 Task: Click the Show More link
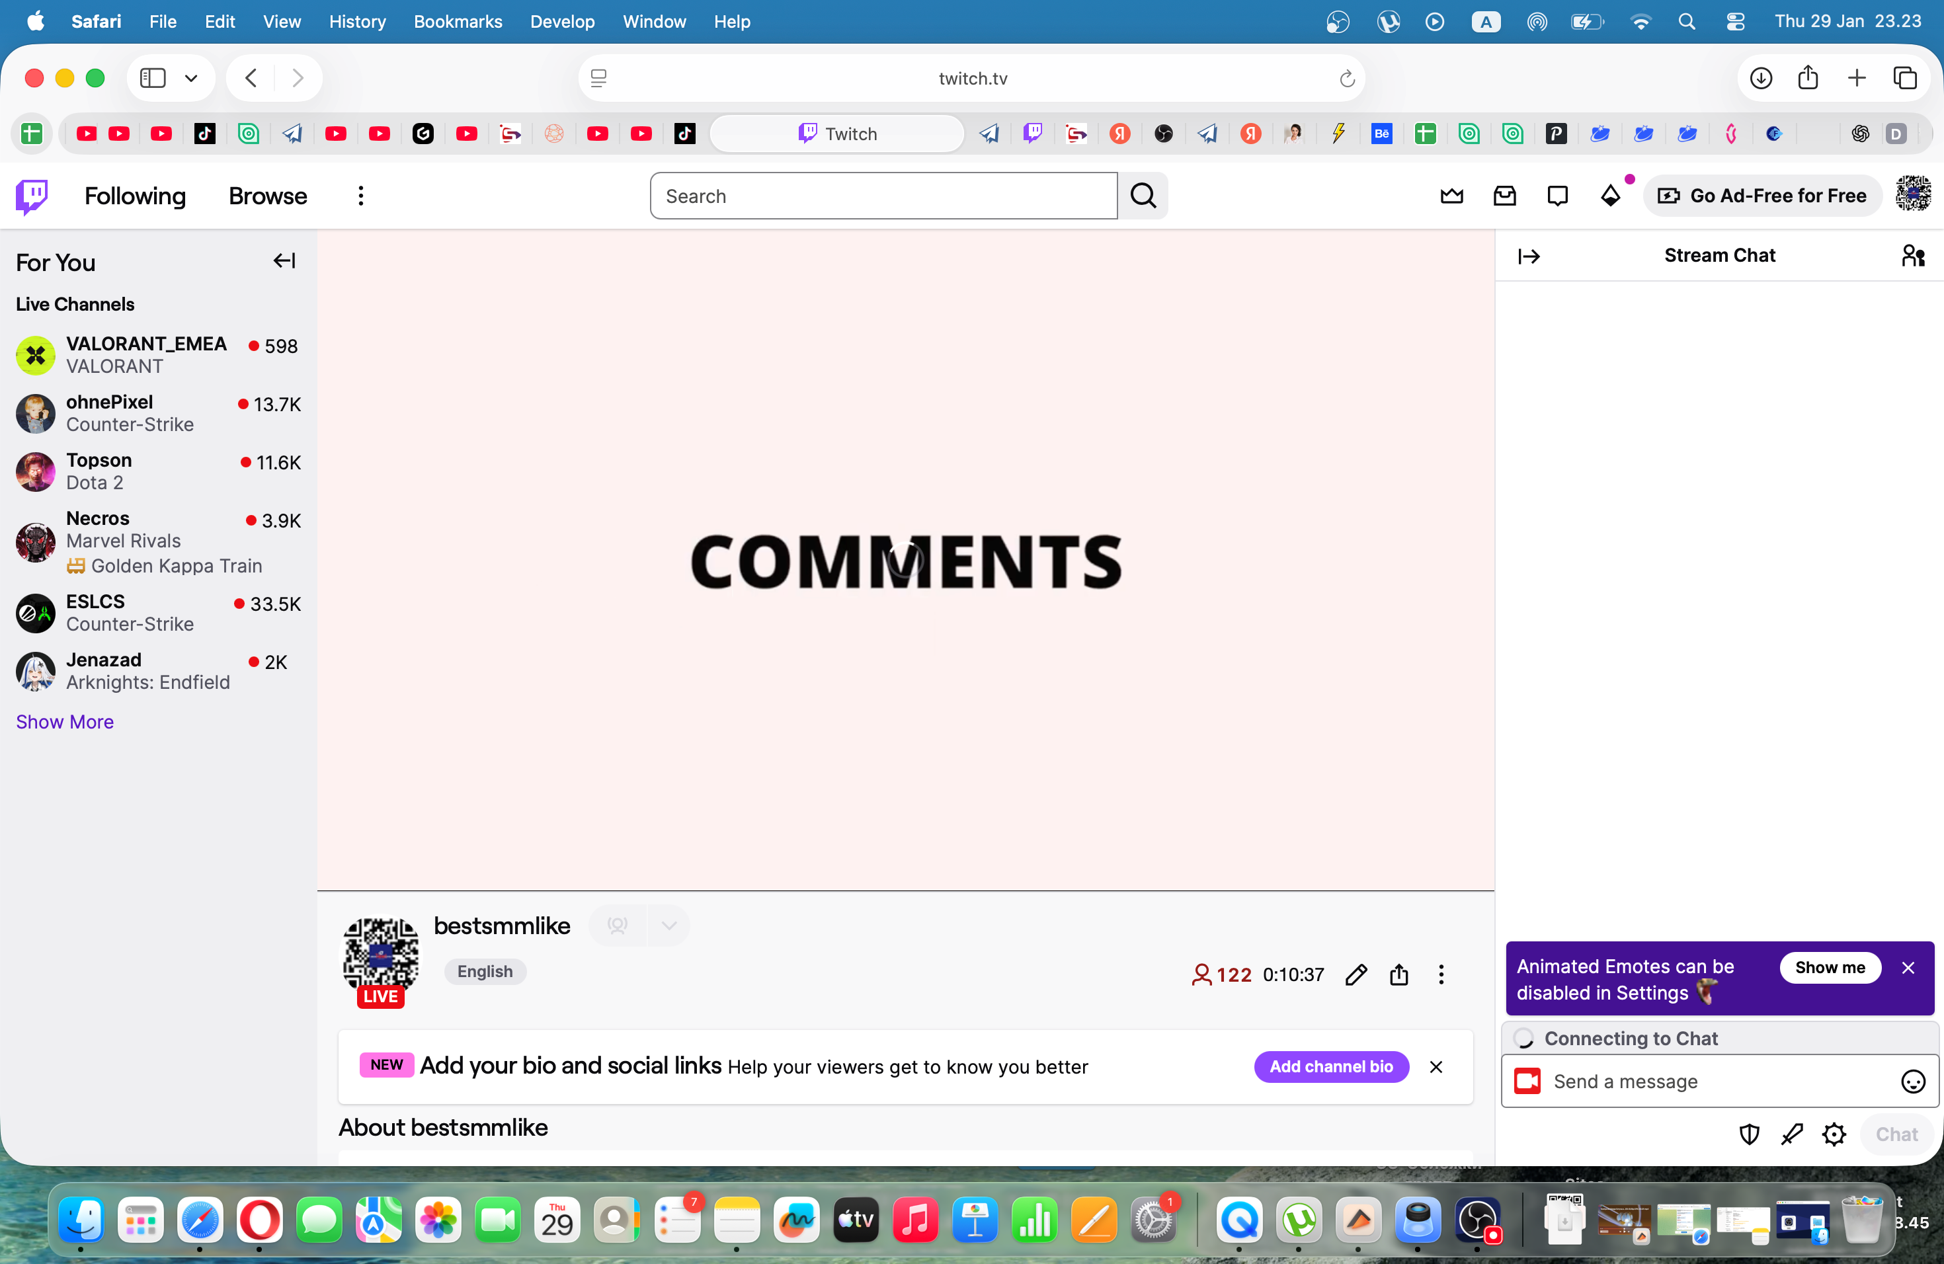[65, 722]
